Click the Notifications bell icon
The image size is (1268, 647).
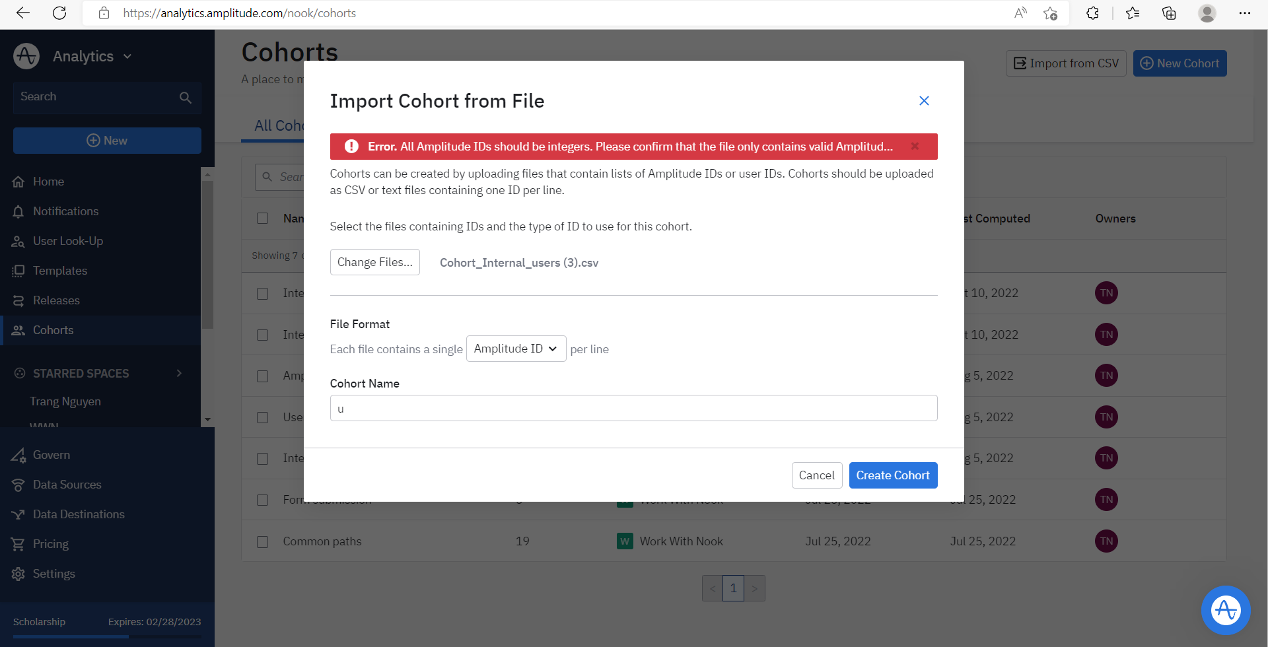tap(18, 211)
